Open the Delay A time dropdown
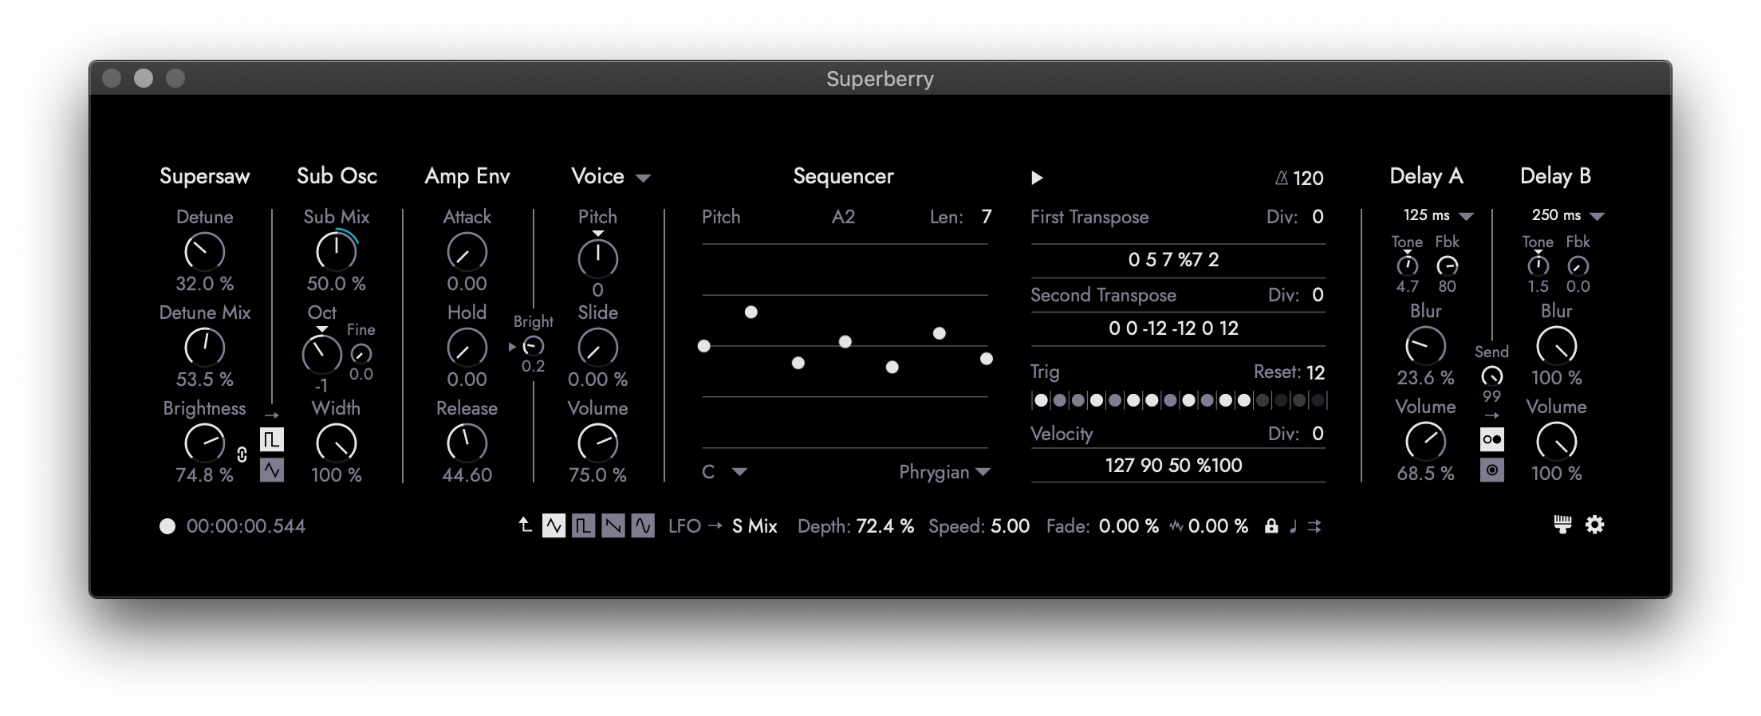This screenshot has height=716, width=1761. [x=1466, y=216]
